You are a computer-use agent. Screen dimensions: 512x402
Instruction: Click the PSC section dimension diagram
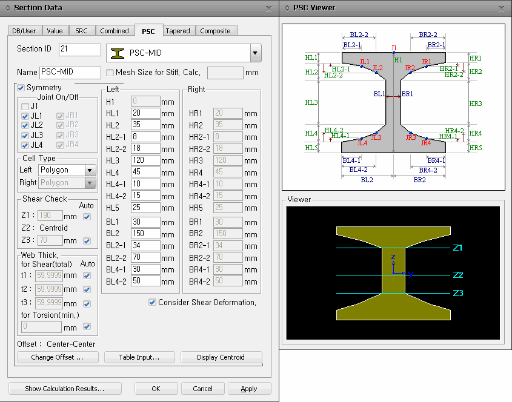tap(393, 107)
